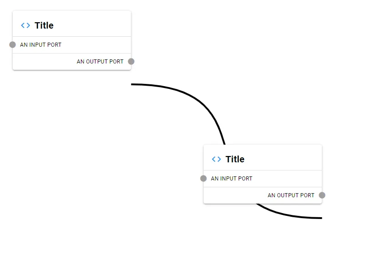
Task: Select the input port dot on the upper-left node
Action: click(x=13, y=44)
